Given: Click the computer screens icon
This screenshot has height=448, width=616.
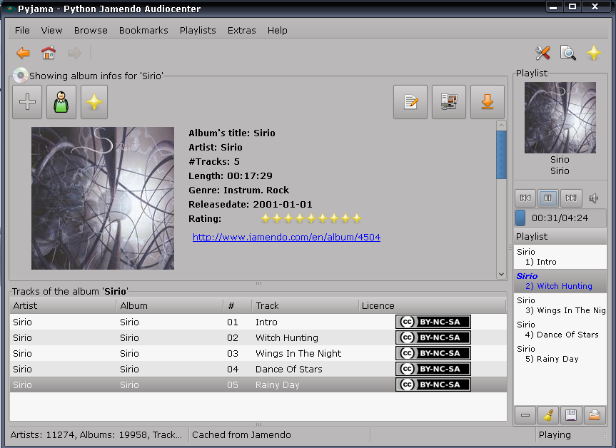Looking at the screenshot, I should [x=449, y=102].
